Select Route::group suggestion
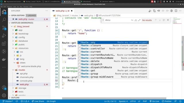184x103 pixels. [113, 74]
